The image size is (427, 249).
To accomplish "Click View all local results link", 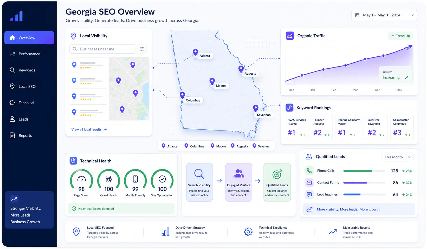I will pyautogui.click(x=89, y=129).
